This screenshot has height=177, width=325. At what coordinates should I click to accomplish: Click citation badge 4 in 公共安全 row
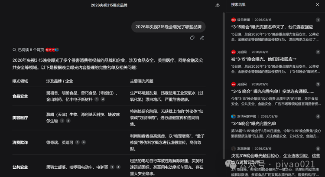pyautogui.click(x=118, y=167)
